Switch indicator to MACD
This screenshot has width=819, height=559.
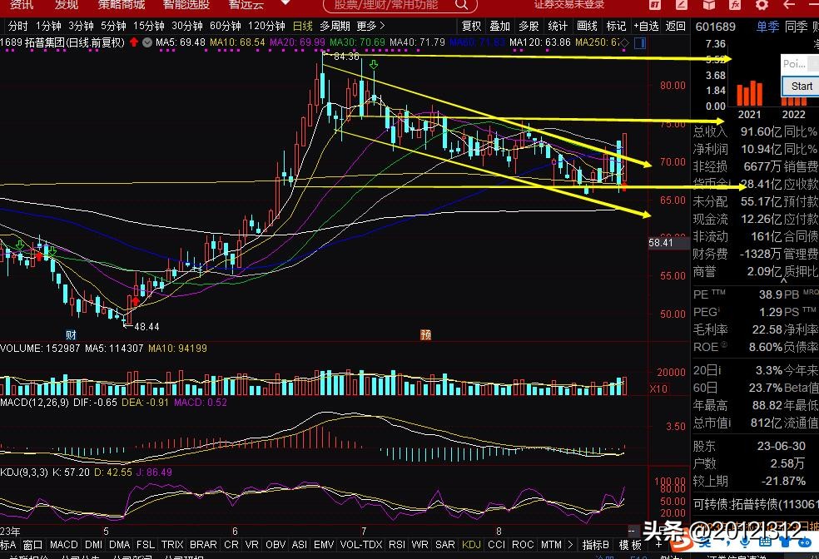pos(64,544)
